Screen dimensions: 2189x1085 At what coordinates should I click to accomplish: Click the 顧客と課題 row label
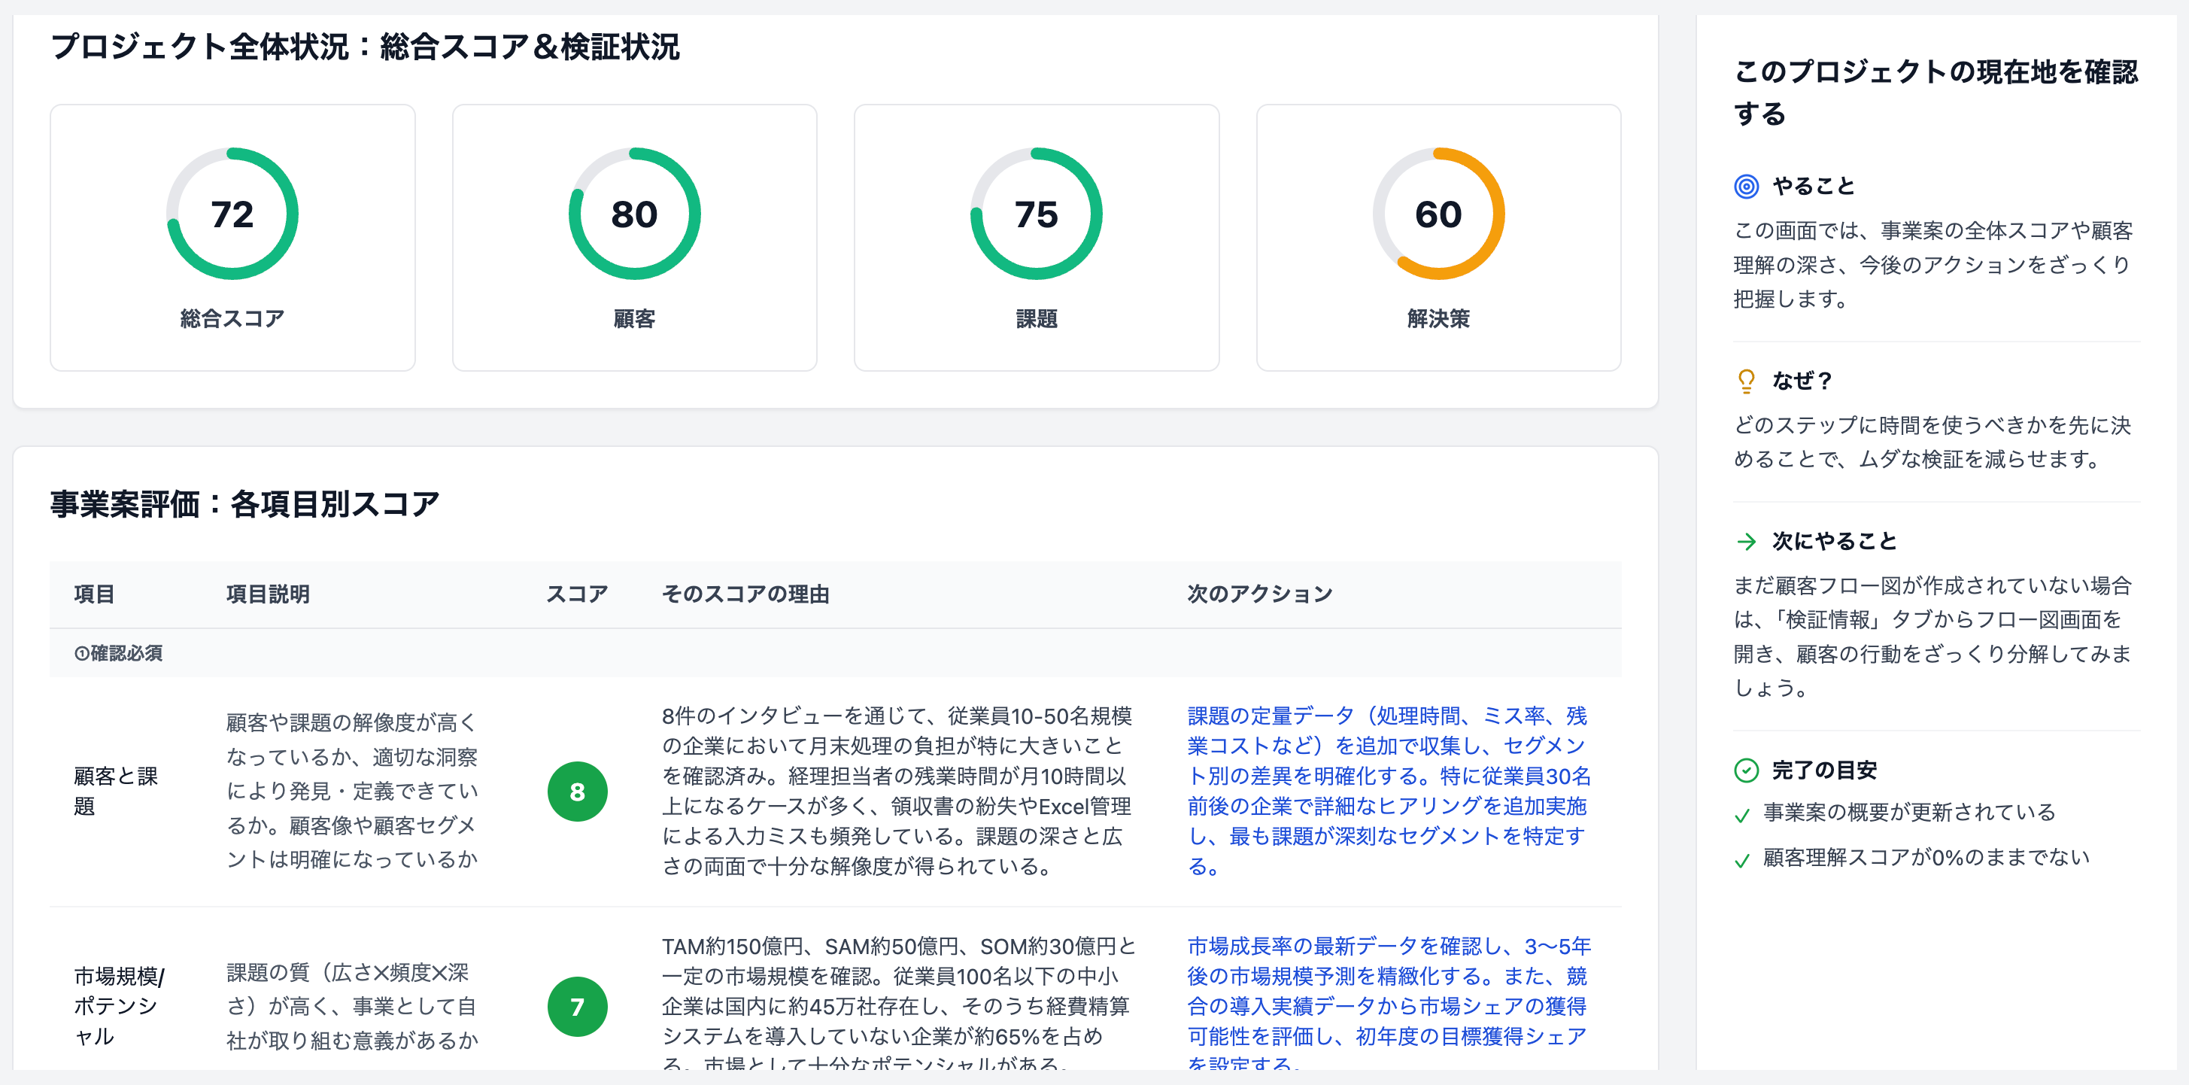116,791
